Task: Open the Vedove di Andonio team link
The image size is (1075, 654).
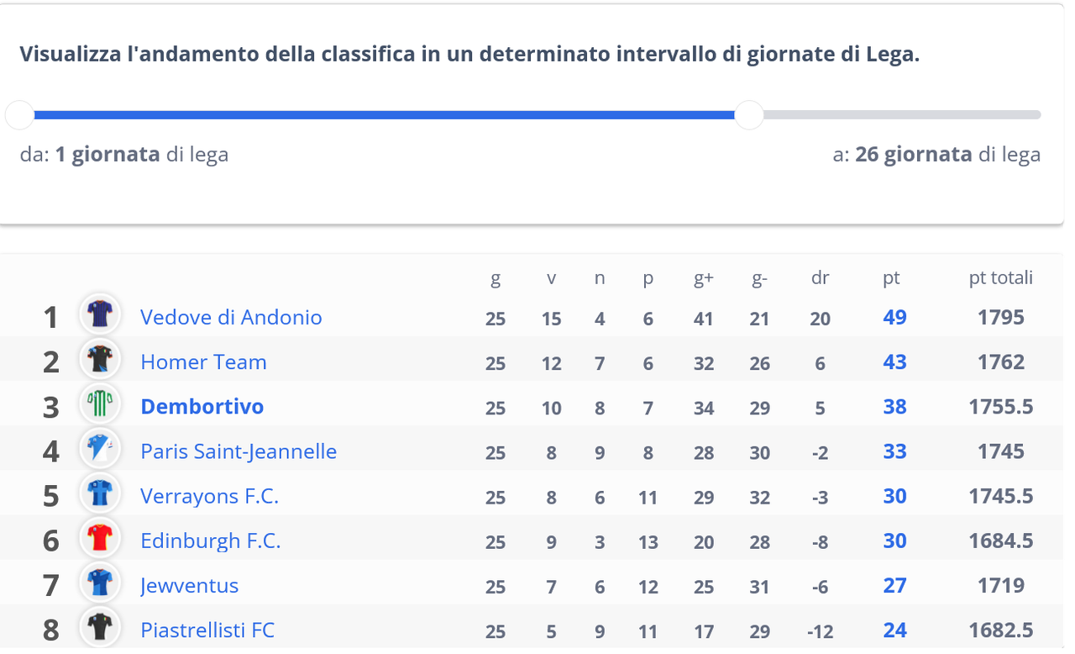Action: [231, 317]
